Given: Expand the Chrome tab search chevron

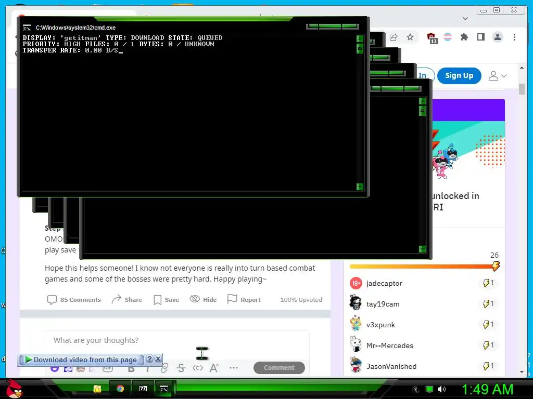Looking at the screenshot, I should [x=465, y=19].
